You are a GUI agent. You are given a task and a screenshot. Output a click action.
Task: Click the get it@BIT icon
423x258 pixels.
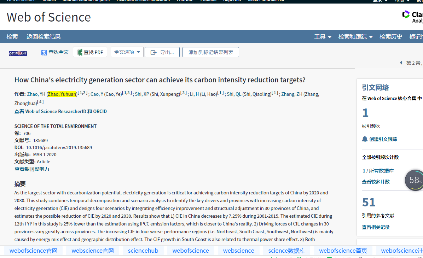click(18, 53)
